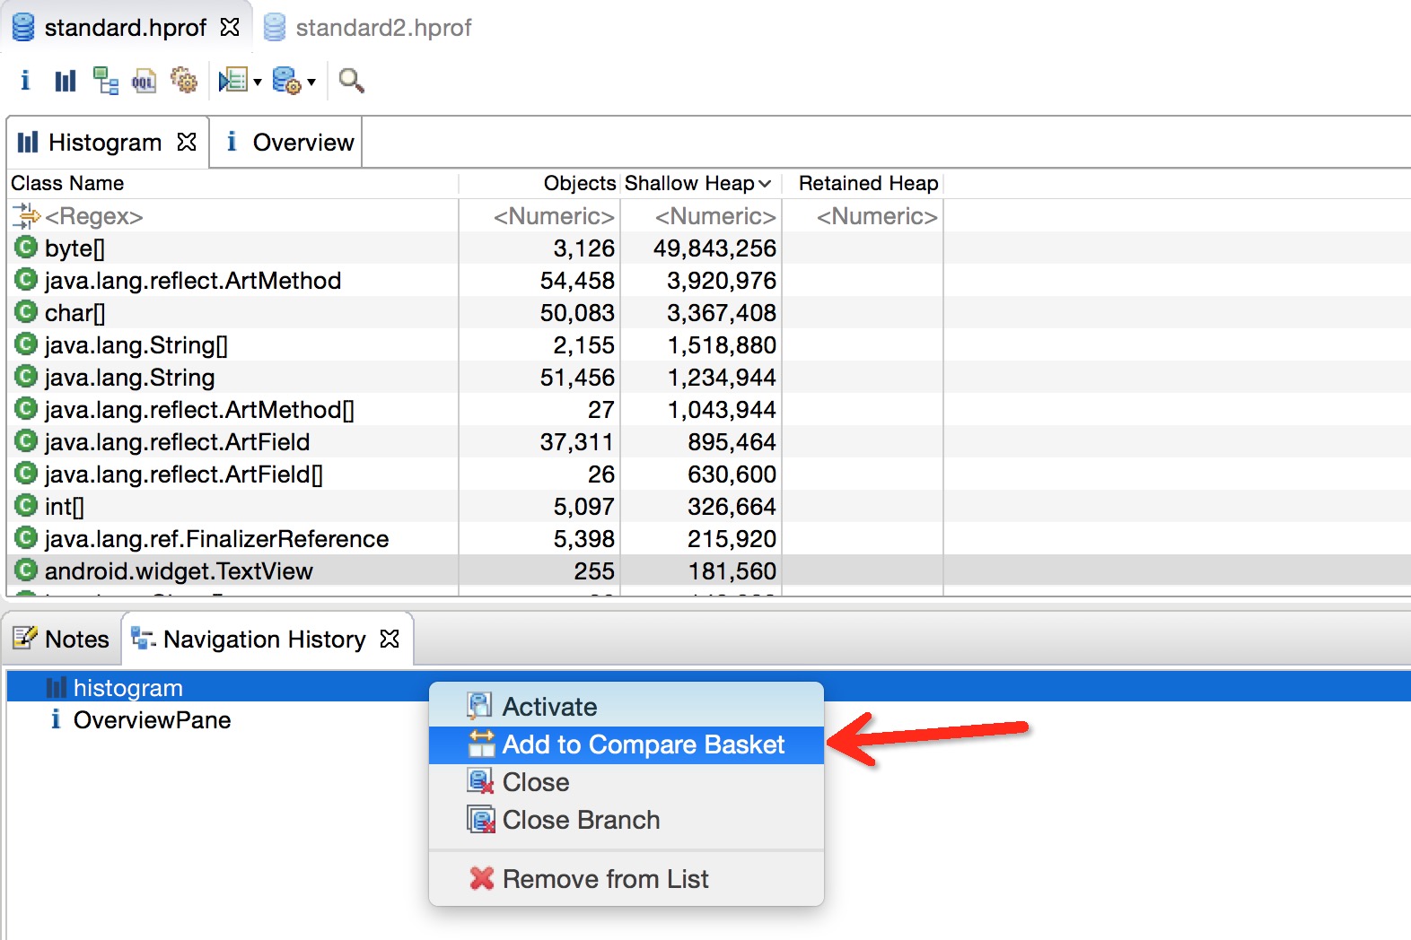
Task: Select OverviewPane in navigation history
Action: [x=152, y=720]
